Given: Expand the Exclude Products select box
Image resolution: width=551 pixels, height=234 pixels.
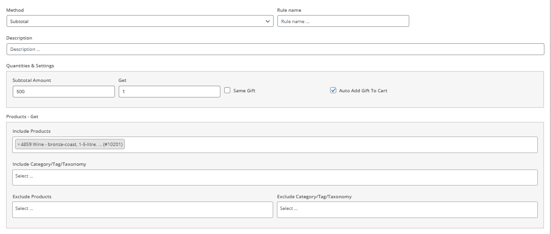Looking at the screenshot, I should pyautogui.click(x=142, y=210).
